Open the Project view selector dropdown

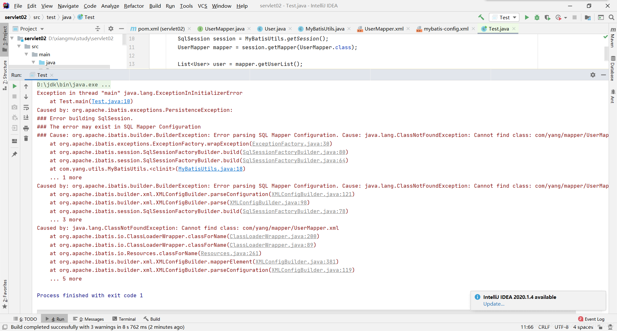[28, 29]
